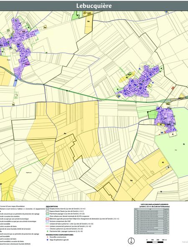188x250 pixels.
Task: Click the blue UE zone label
Action: (16, 80)
